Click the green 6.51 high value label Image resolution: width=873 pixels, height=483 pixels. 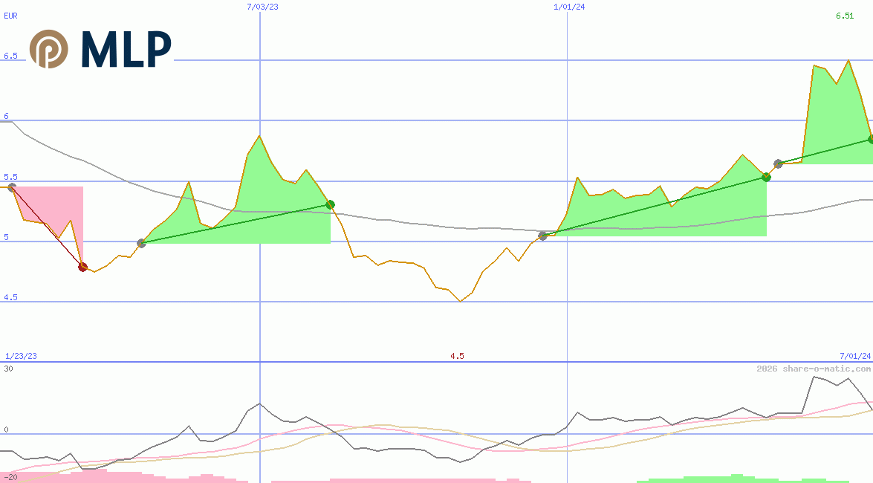click(x=845, y=16)
